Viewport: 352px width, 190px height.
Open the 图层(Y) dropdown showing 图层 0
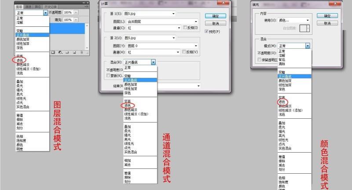(162, 46)
